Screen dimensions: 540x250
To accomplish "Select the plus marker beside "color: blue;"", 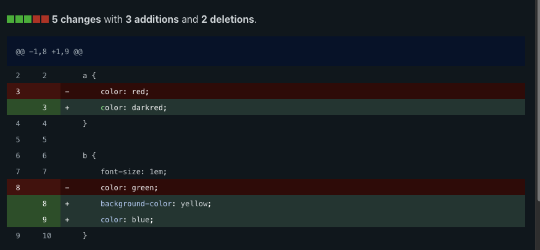I will pyautogui.click(x=67, y=219).
